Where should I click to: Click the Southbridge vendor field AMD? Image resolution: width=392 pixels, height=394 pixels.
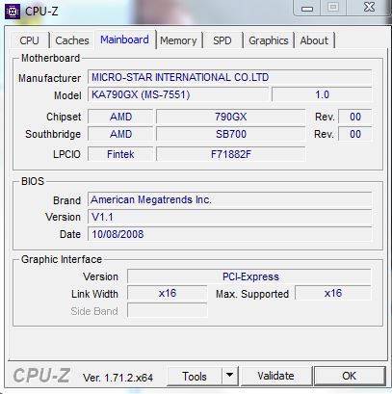coord(120,134)
